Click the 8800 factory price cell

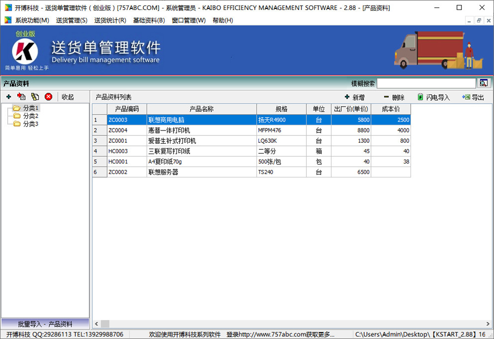coord(351,130)
